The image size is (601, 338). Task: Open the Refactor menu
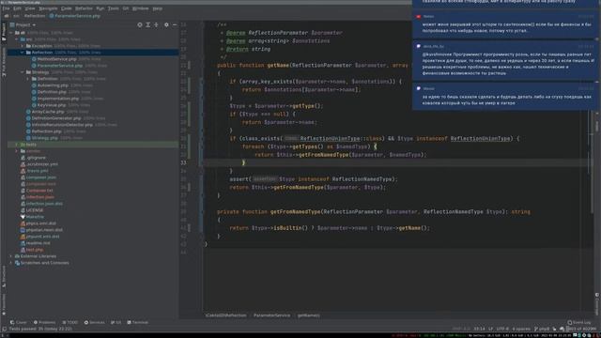tap(84, 8)
